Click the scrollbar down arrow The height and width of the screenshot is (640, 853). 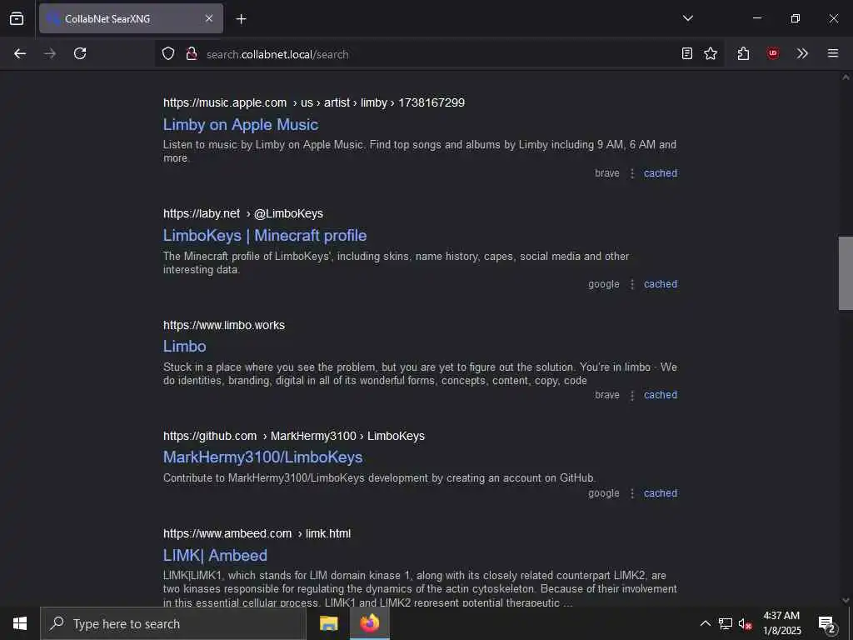[846, 600]
